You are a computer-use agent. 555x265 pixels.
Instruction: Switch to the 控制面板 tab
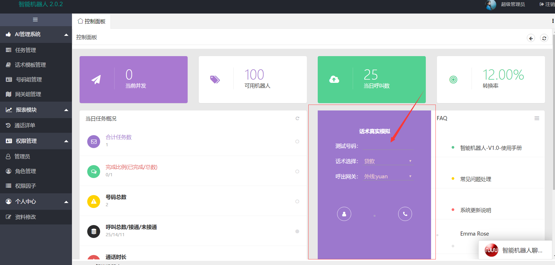coord(91,21)
